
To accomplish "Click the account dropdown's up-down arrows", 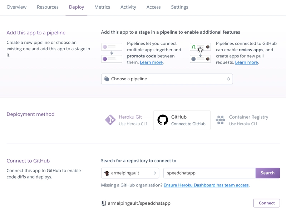I will click(x=155, y=173).
